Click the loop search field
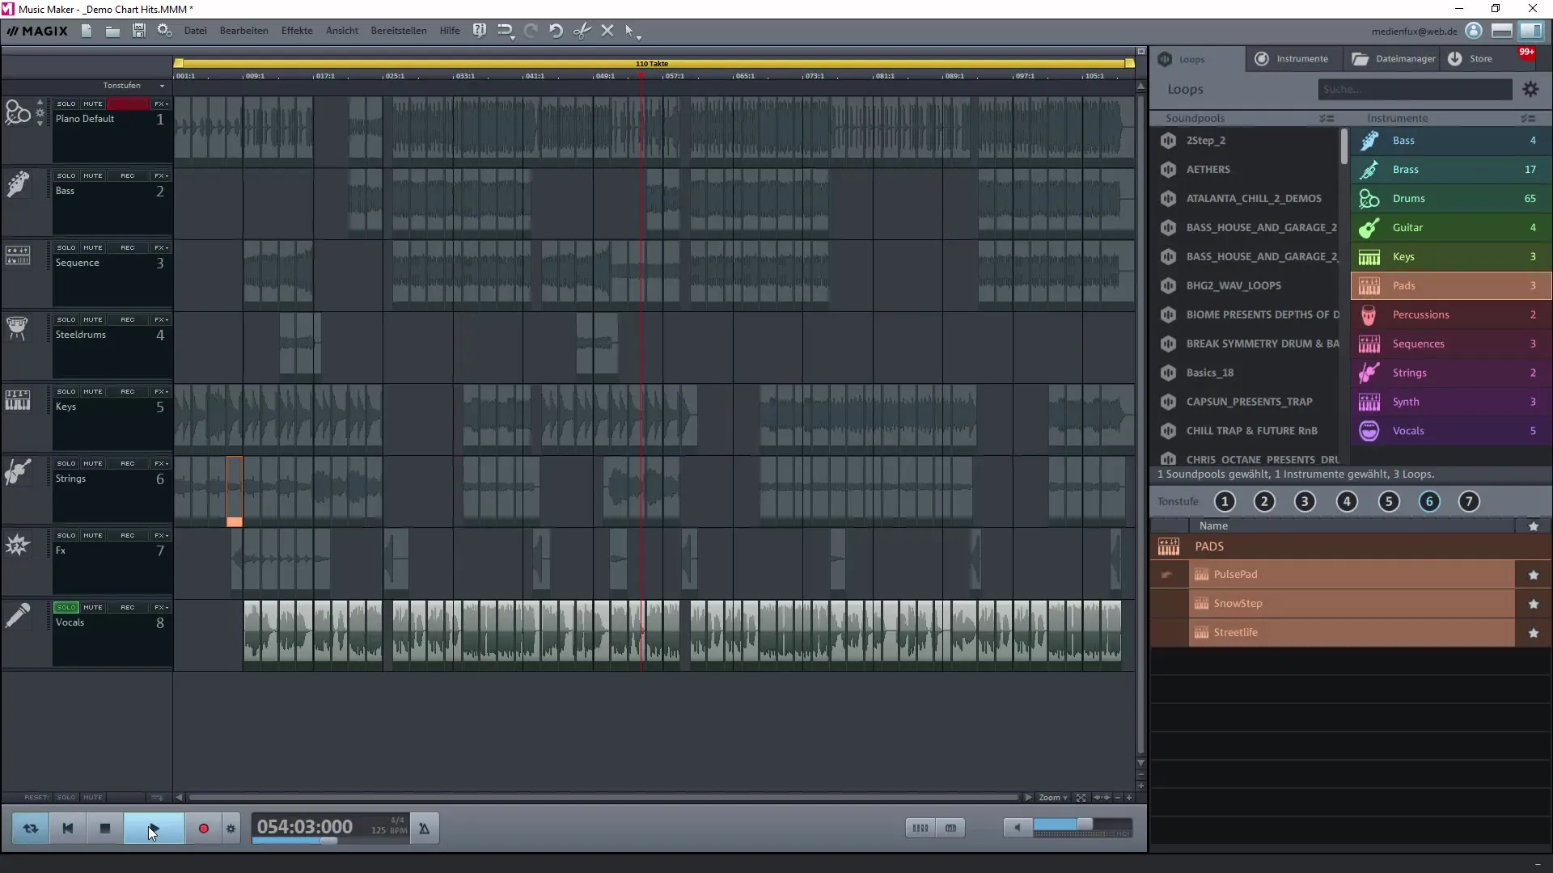The height and width of the screenshot is (873, 1553). 1415,90
